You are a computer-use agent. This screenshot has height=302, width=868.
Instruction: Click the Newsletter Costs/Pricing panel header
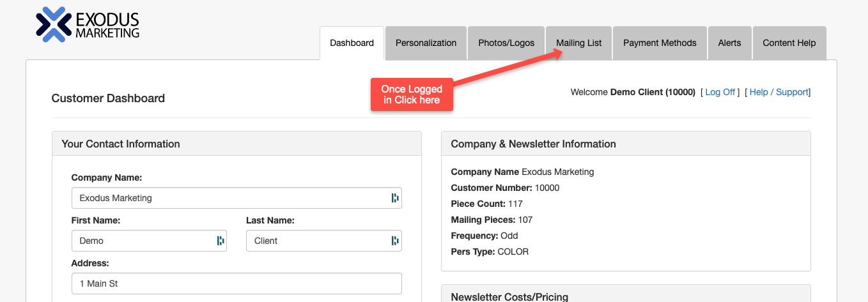[626, 294]
